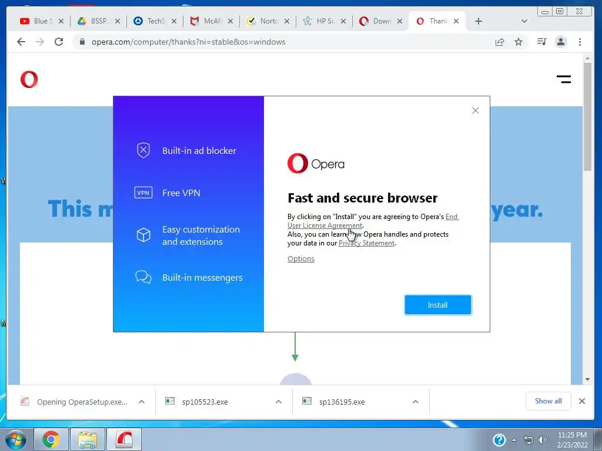Show hidden system tray icons

(x=514, y=440)
